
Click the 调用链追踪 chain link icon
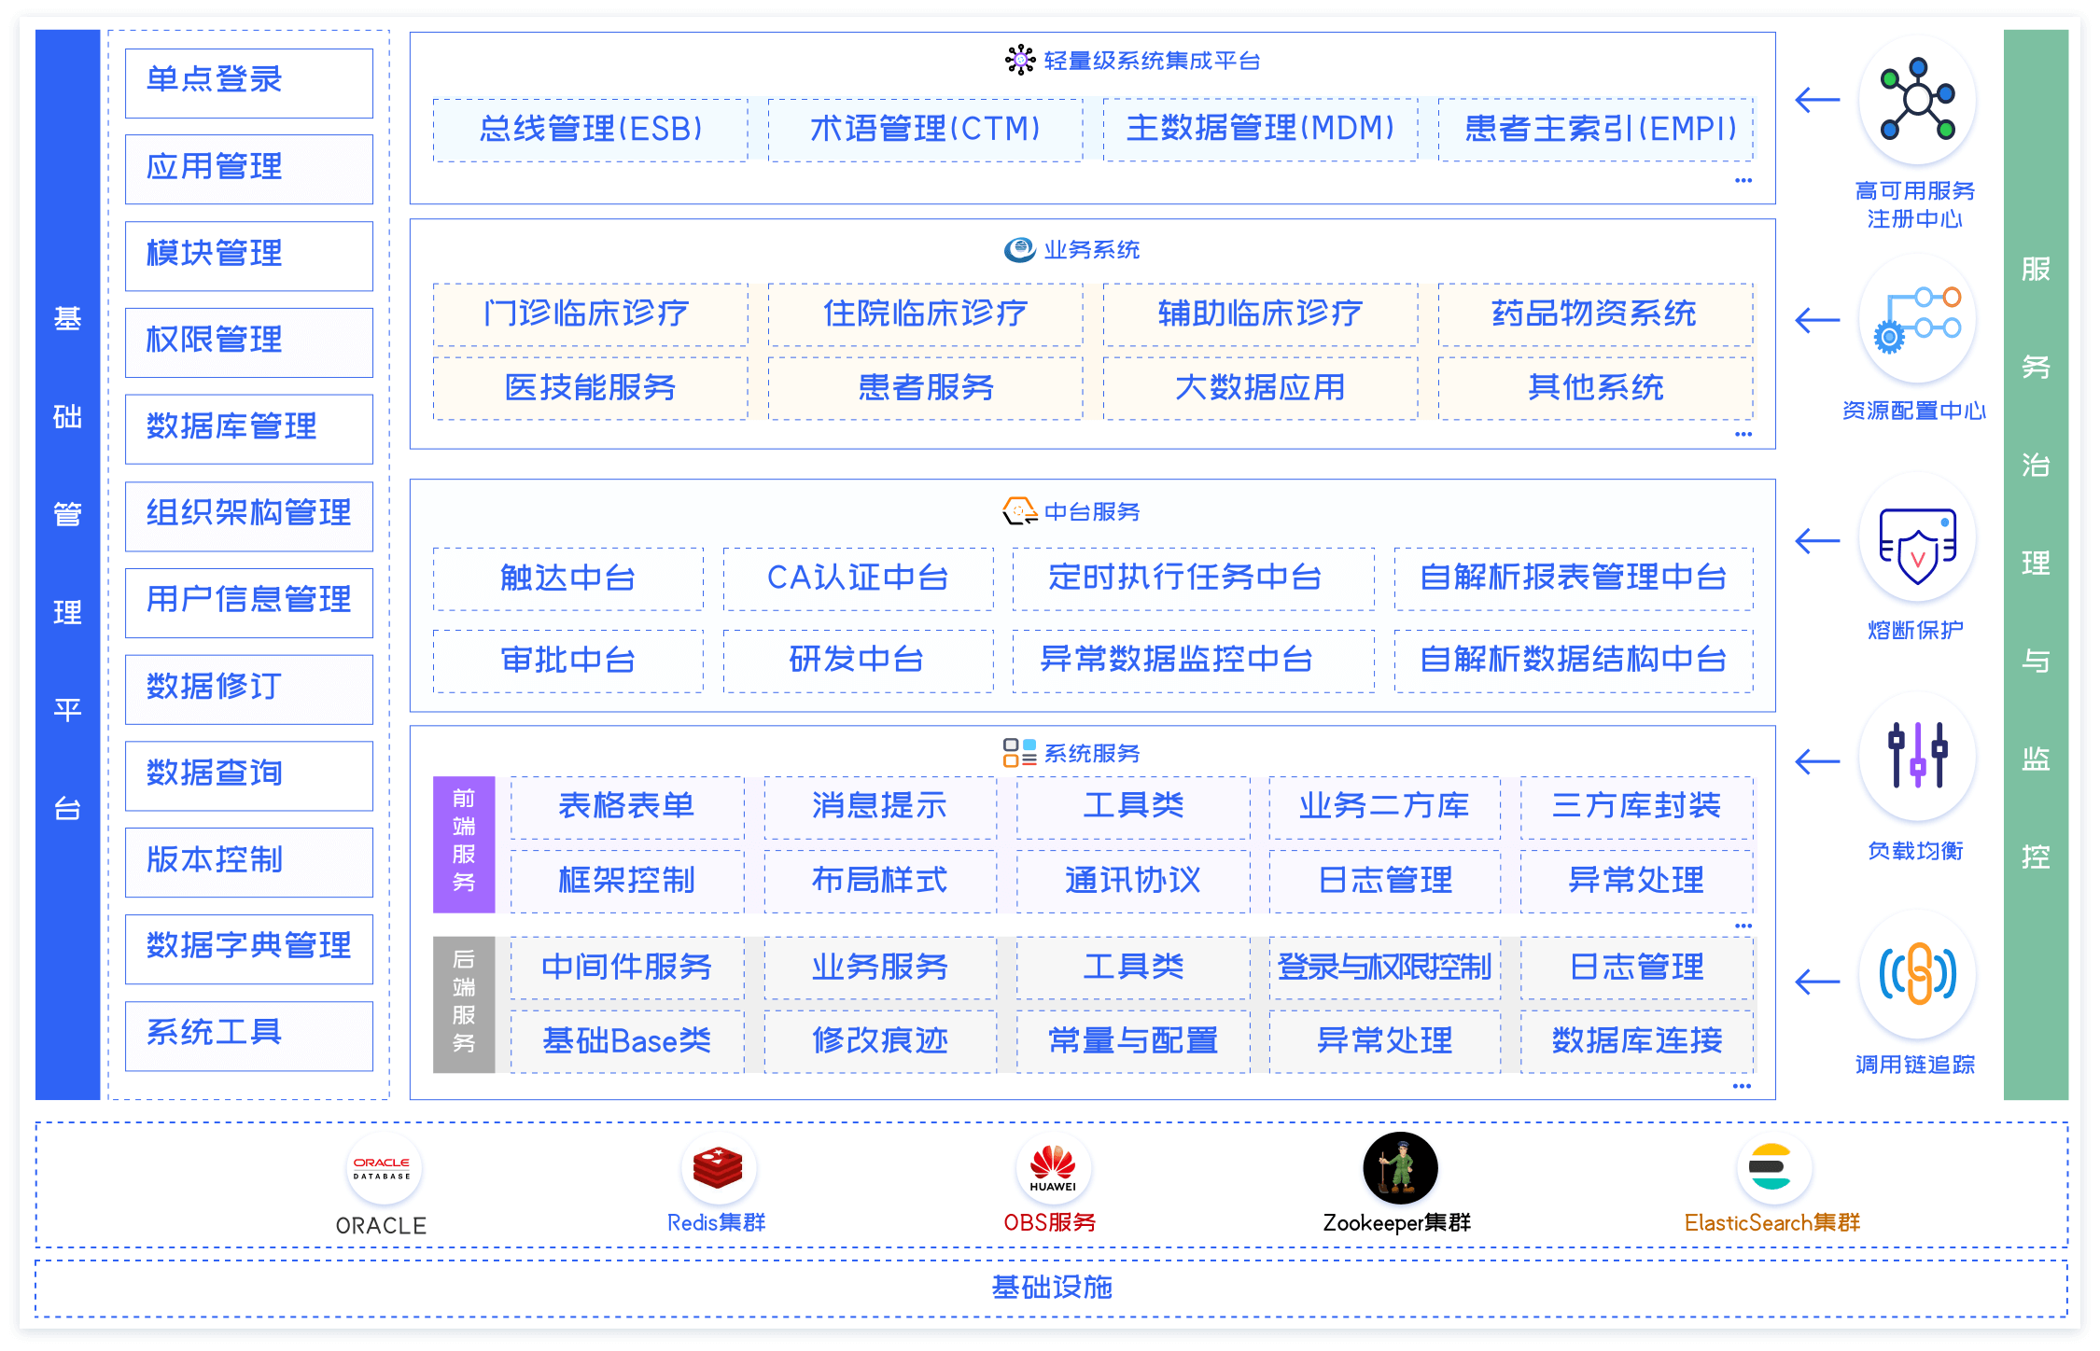click(1917, 975)
